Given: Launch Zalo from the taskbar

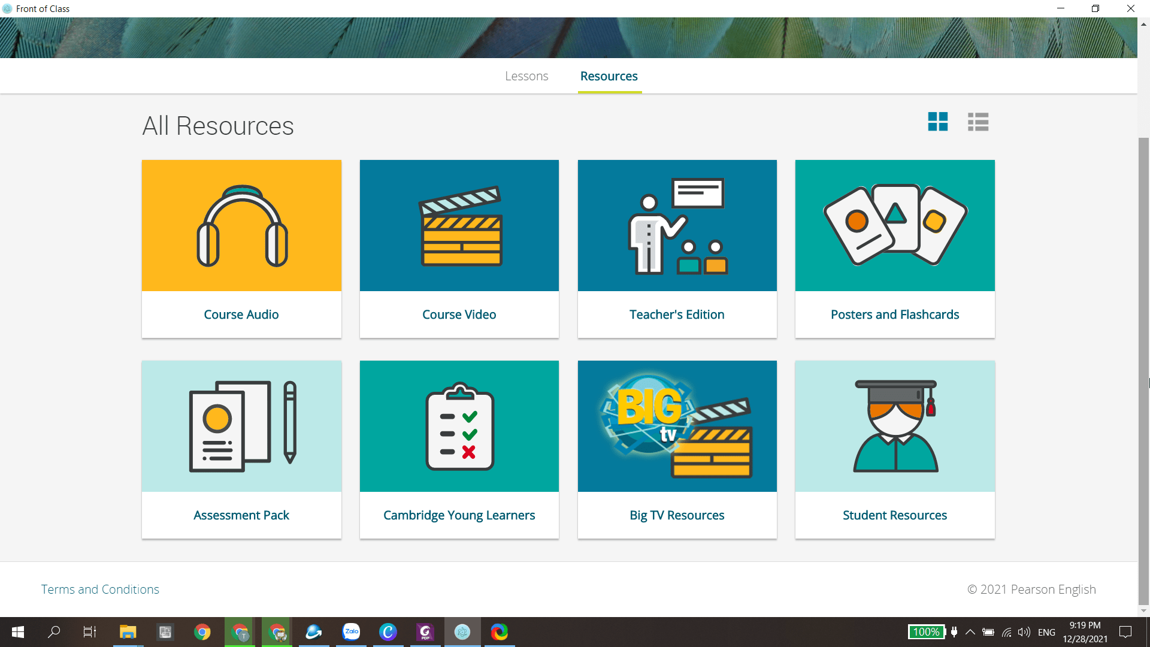Looking at the screenshot, I should 351,632.
